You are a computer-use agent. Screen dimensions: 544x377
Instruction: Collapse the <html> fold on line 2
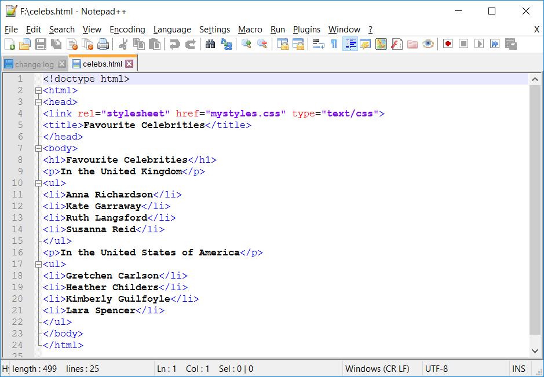click(38, 91)
